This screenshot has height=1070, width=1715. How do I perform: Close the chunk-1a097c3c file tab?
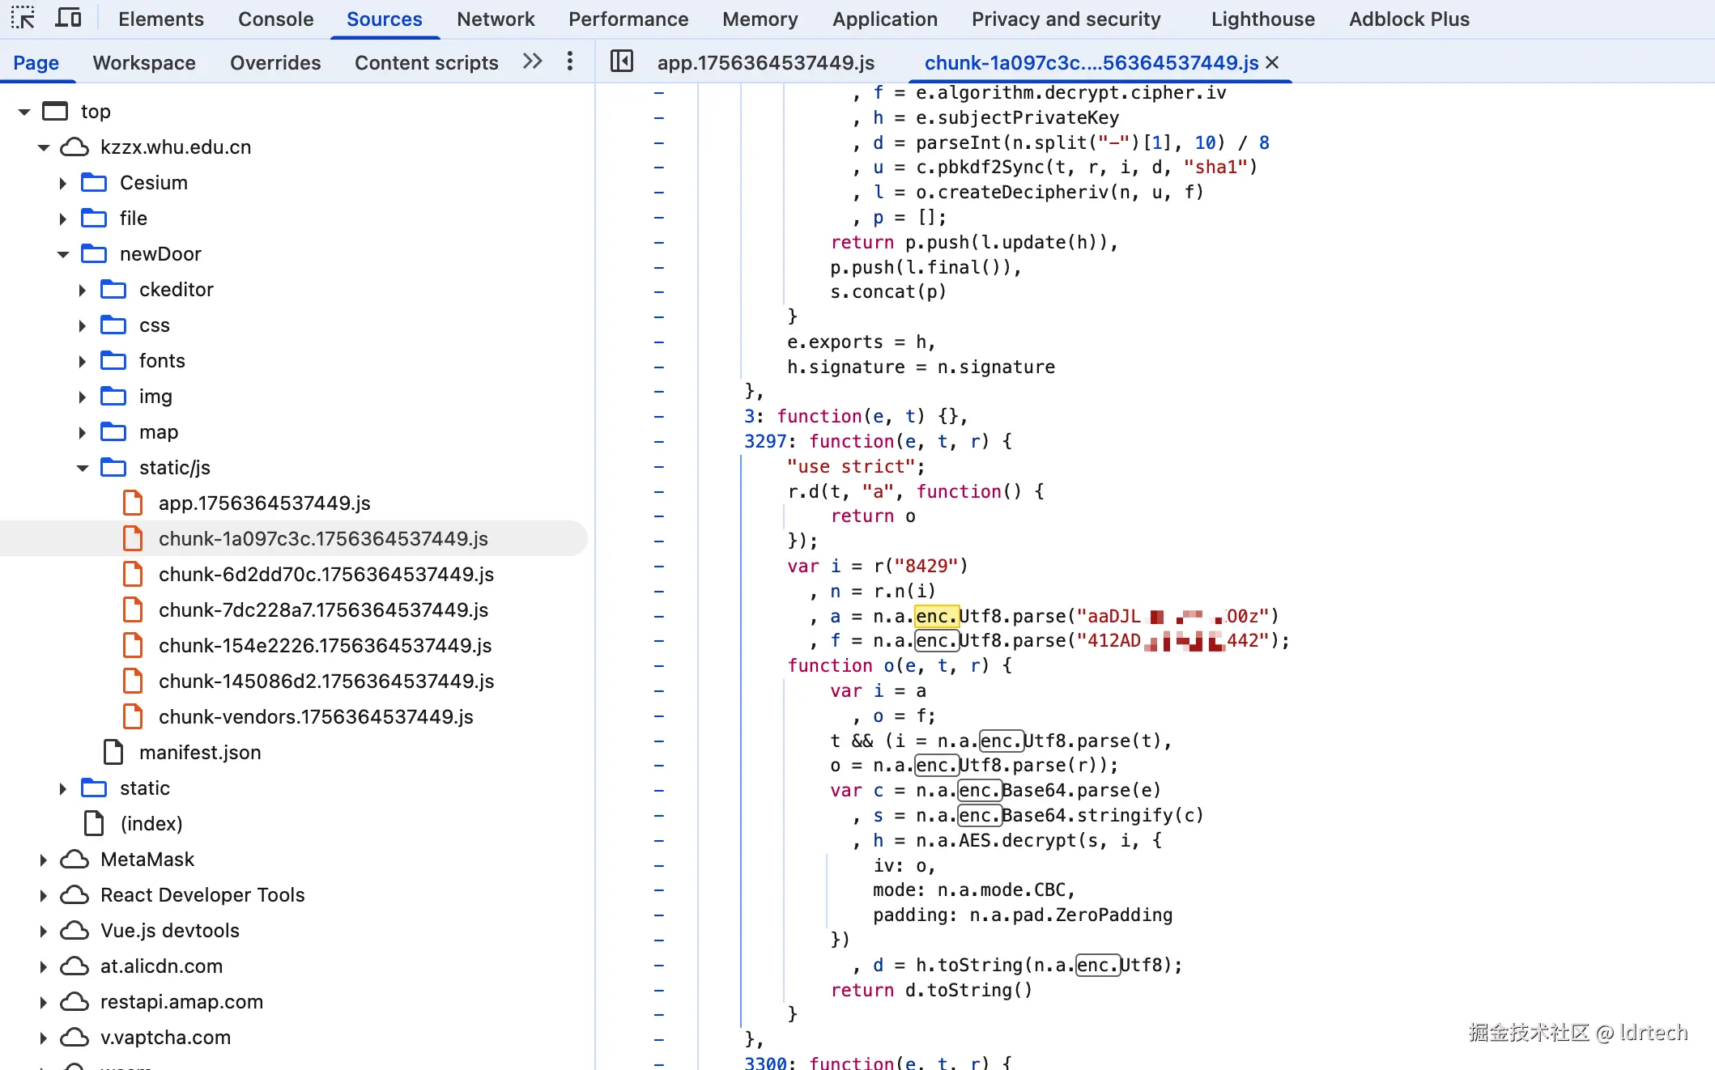[x=1272, y=62]
